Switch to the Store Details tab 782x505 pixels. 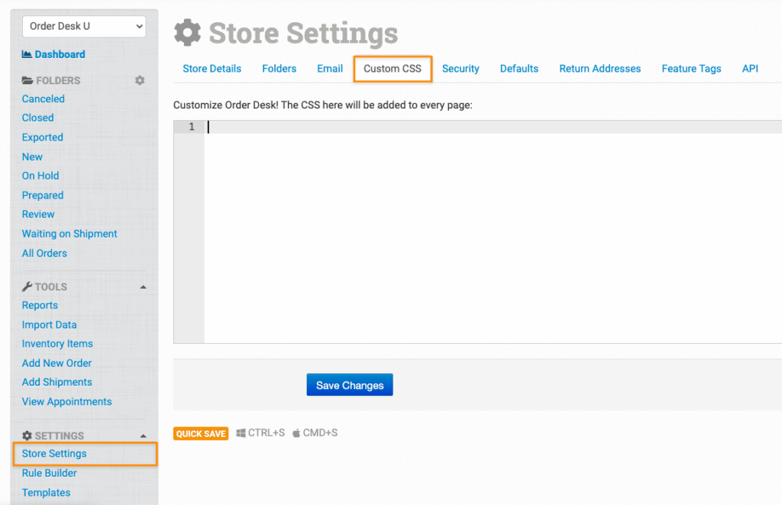click(x=212, y=69)
